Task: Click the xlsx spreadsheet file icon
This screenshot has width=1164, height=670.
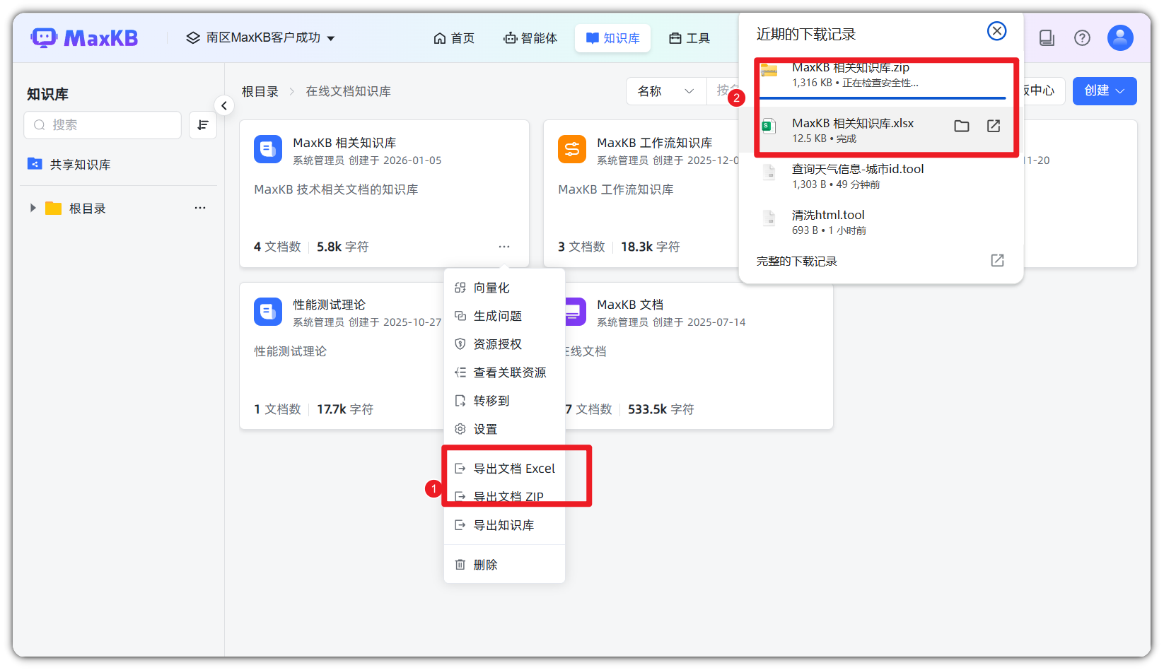Action: coord(769,127)
